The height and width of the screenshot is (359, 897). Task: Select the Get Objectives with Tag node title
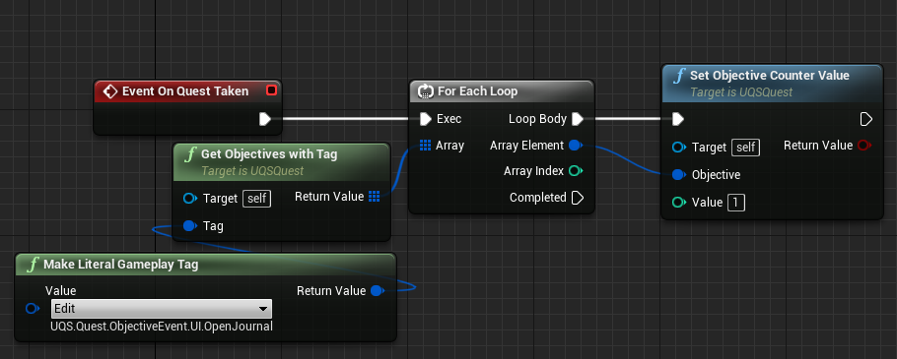click(x=269, y=154)
